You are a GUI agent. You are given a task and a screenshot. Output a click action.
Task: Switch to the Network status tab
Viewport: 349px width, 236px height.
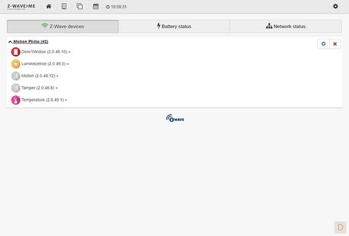point(286,26)
